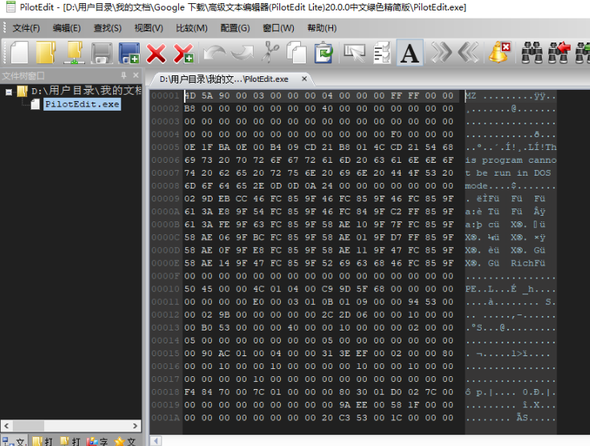This screenshot has width=590, height=446.
Task: Redo the last edit
Action: point(242,53)
